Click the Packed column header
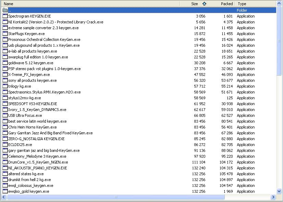The image size is (283, 202). (x=221, y=4)
